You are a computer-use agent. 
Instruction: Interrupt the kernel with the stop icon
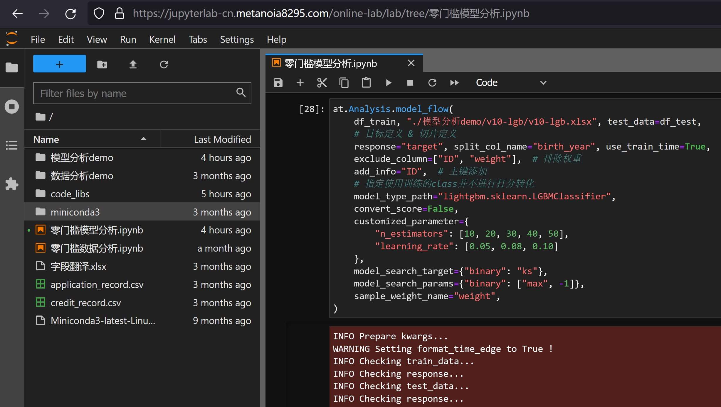[x=410, y=83]
